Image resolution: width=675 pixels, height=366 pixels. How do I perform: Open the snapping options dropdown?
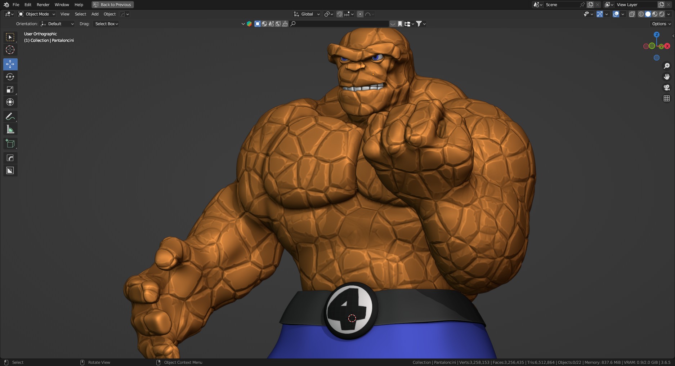349,14
